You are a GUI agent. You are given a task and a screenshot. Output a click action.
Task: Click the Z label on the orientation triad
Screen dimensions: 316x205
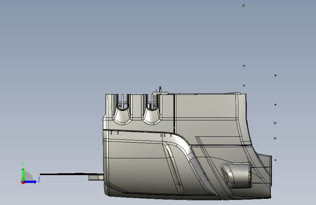point(39,179)
